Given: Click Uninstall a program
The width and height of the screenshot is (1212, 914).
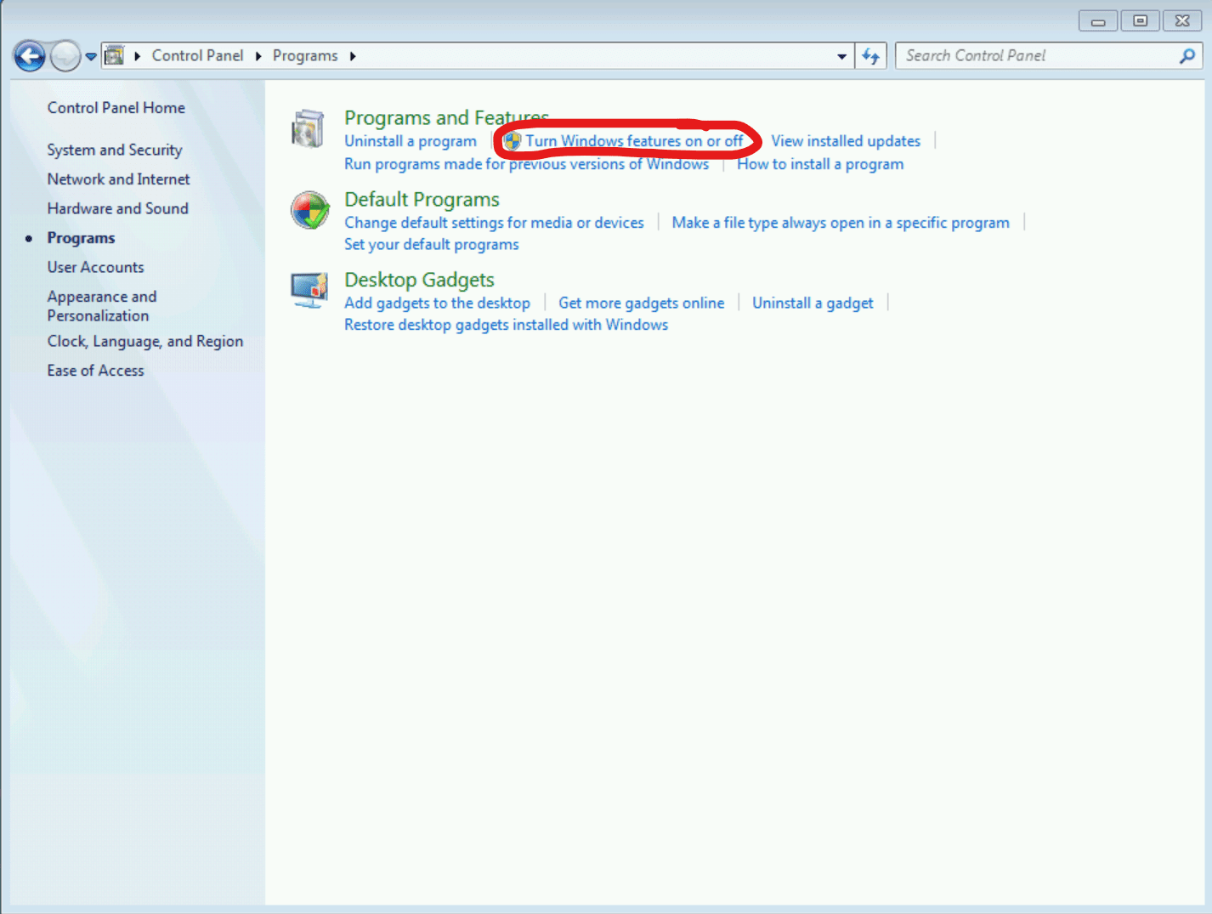Looking at the screenshot, I should [x=411, y=141].
